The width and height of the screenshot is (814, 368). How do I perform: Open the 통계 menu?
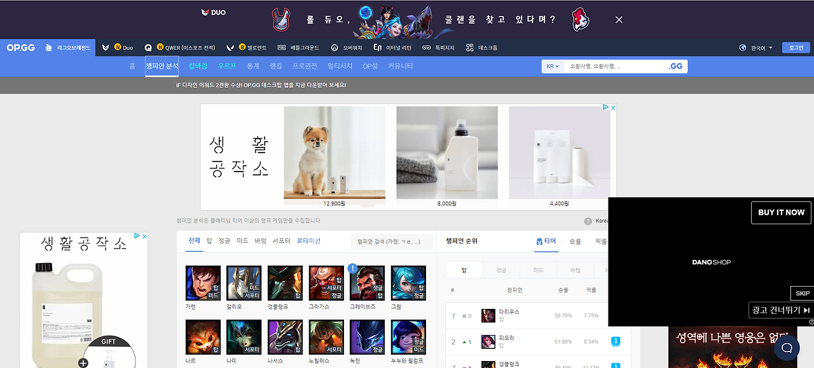253,66
